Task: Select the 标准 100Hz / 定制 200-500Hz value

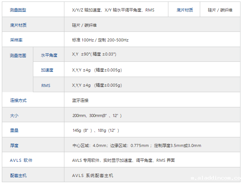Action: click(x=100, y=40)
